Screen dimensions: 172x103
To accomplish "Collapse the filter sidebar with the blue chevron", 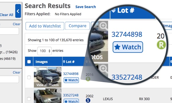I will pos(18,11).
